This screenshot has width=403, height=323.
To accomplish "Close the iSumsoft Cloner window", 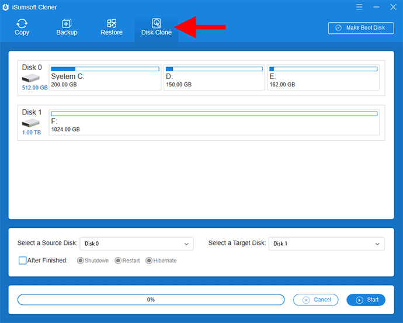I will tap(393, 7).
